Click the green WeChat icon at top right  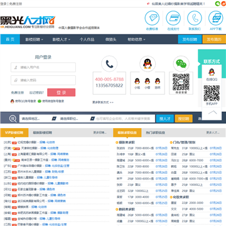point(218,4)
